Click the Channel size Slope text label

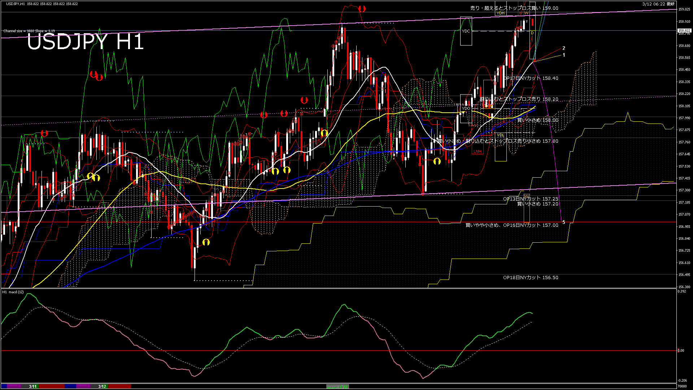tap(29, 31)
